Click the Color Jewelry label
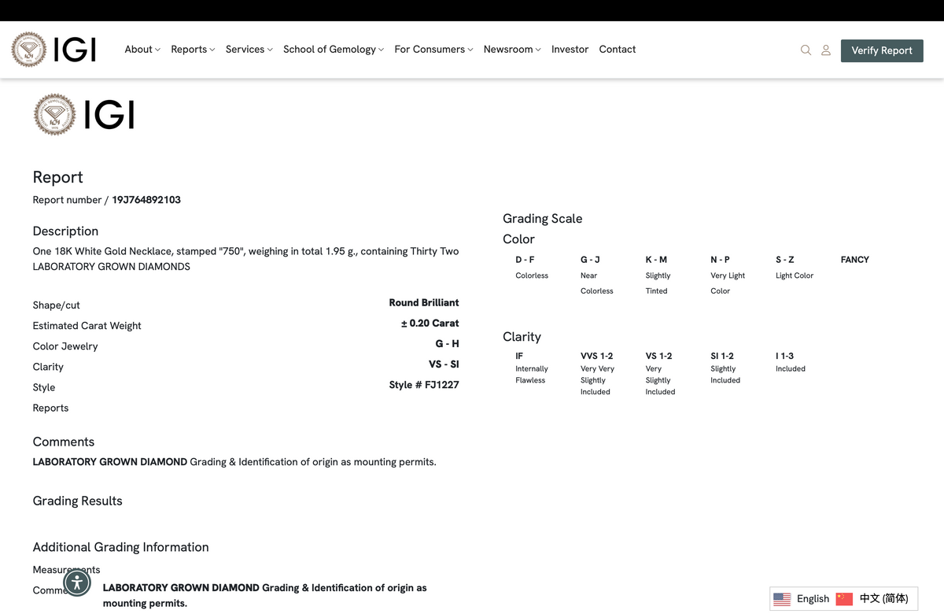The height and width of the screenshot is (614, 944). [65, 346]
